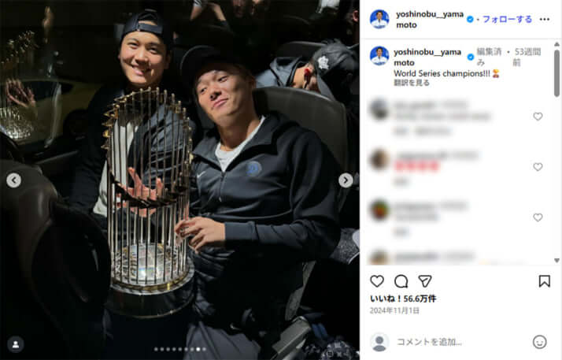Go to previous photo in carousel

[x=13, y=180]
